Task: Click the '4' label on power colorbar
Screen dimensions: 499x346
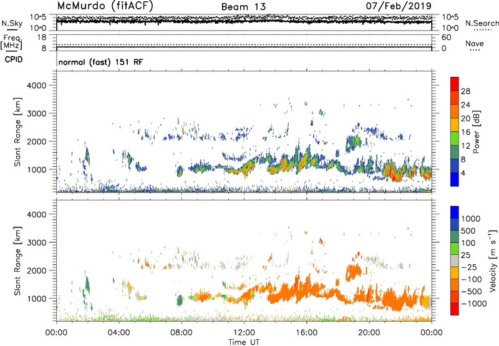Action: click(463, 173)
